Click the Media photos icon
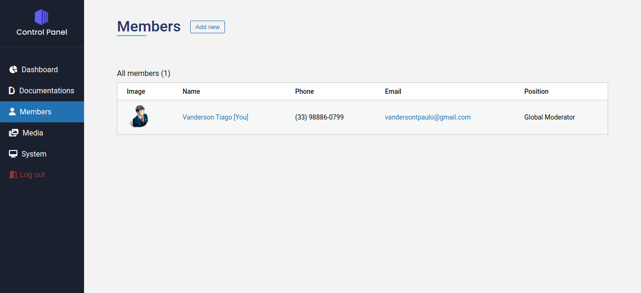 click(x=14, y=133)
